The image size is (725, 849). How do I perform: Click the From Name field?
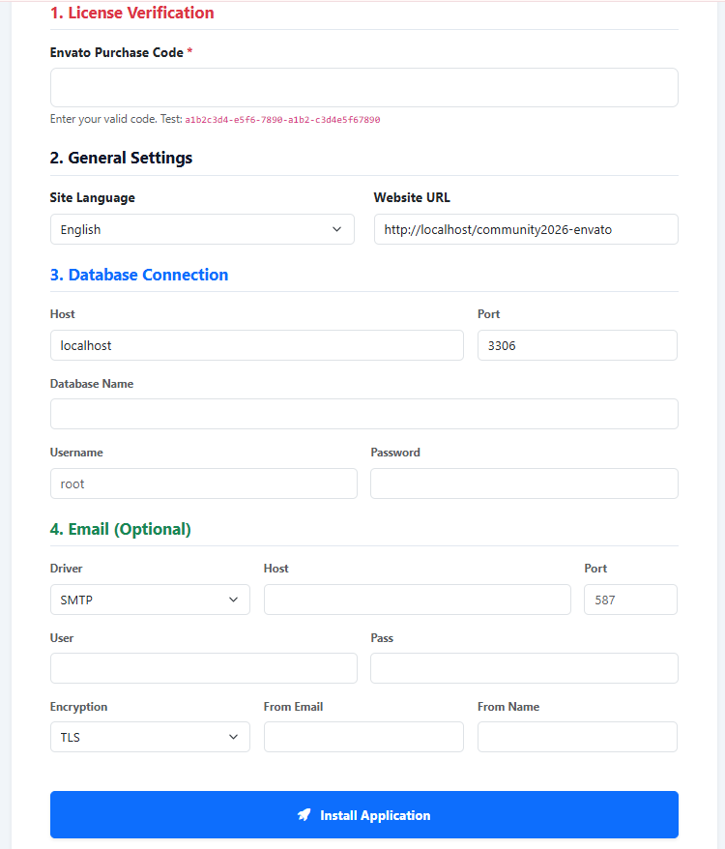pos(577,737)
